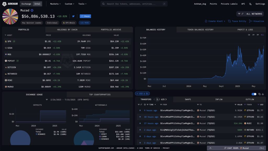Go to next transfers page arrow
Viewport: 268px width, 151px height.
tap(166, 99)
